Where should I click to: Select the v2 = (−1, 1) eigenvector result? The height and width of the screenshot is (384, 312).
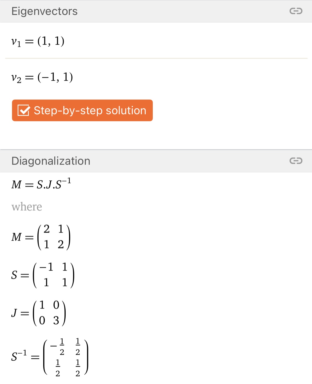[x=42, y=77]
